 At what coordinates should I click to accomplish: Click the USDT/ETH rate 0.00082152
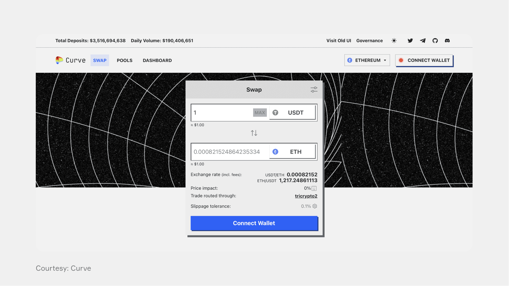302,175
